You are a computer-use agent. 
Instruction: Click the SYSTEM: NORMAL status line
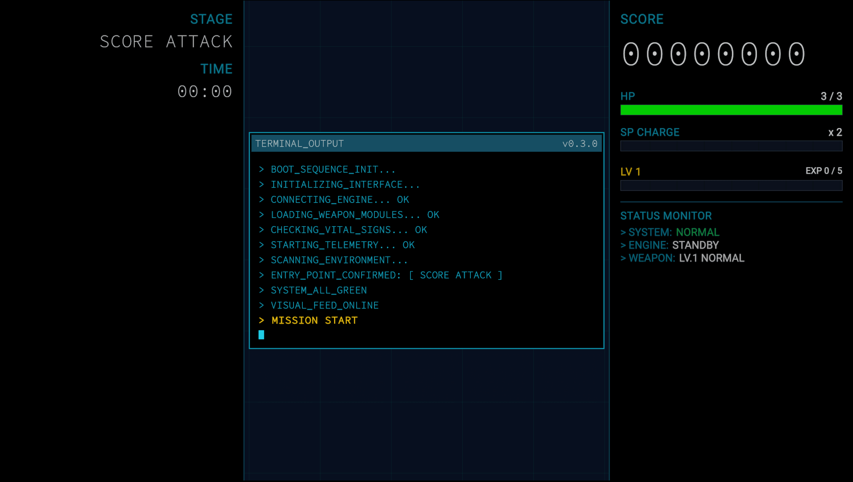click(670, 232)
